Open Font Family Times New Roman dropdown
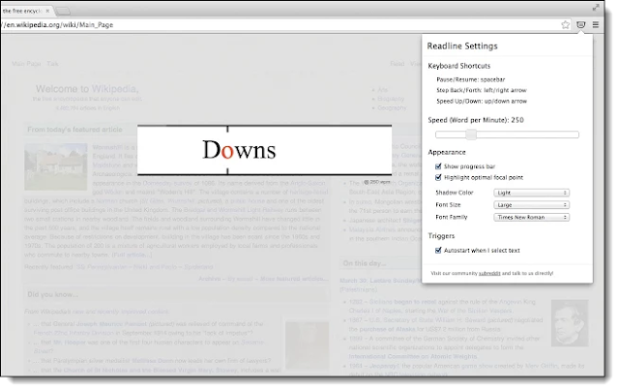The height and width of the screenshot is (391, 619). pyautogui.click(x=531, y=217)
